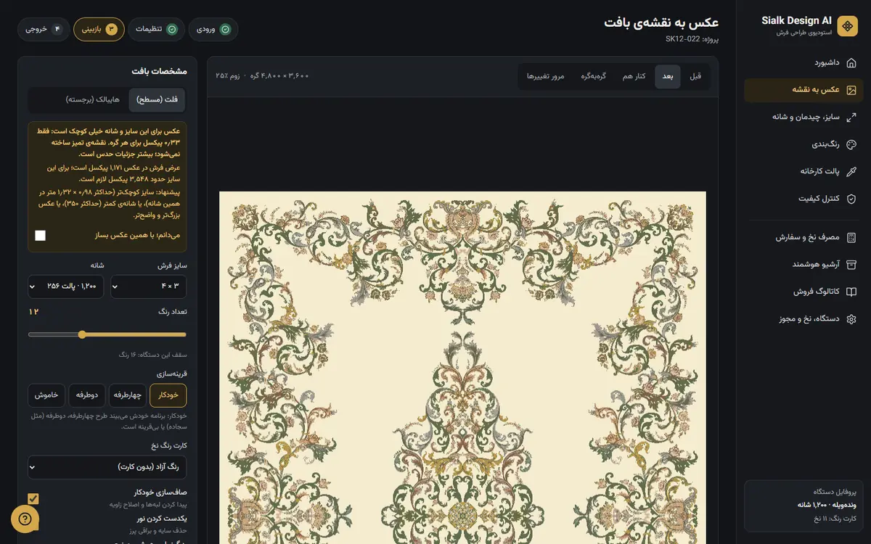Switch to the کنار هم tab
The image size is (871, 544).
[634, 76]
